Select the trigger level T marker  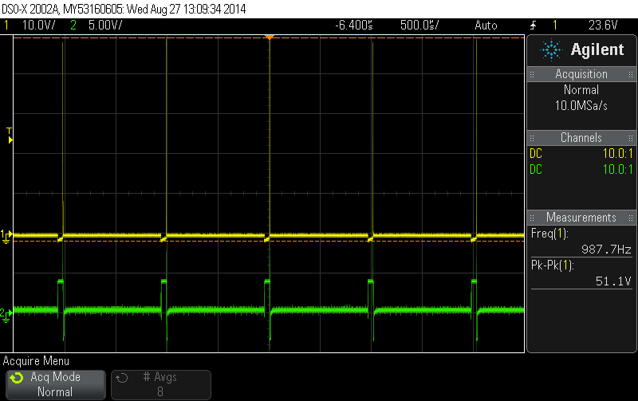(x=10, y=135)
